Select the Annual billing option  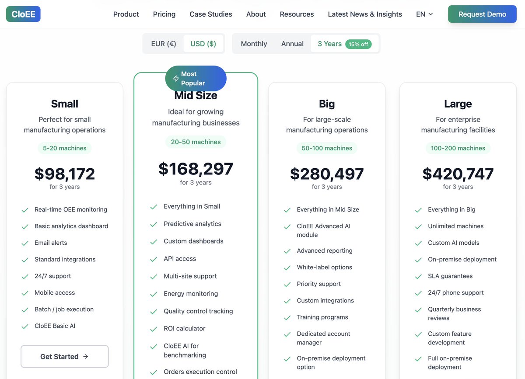292,43
